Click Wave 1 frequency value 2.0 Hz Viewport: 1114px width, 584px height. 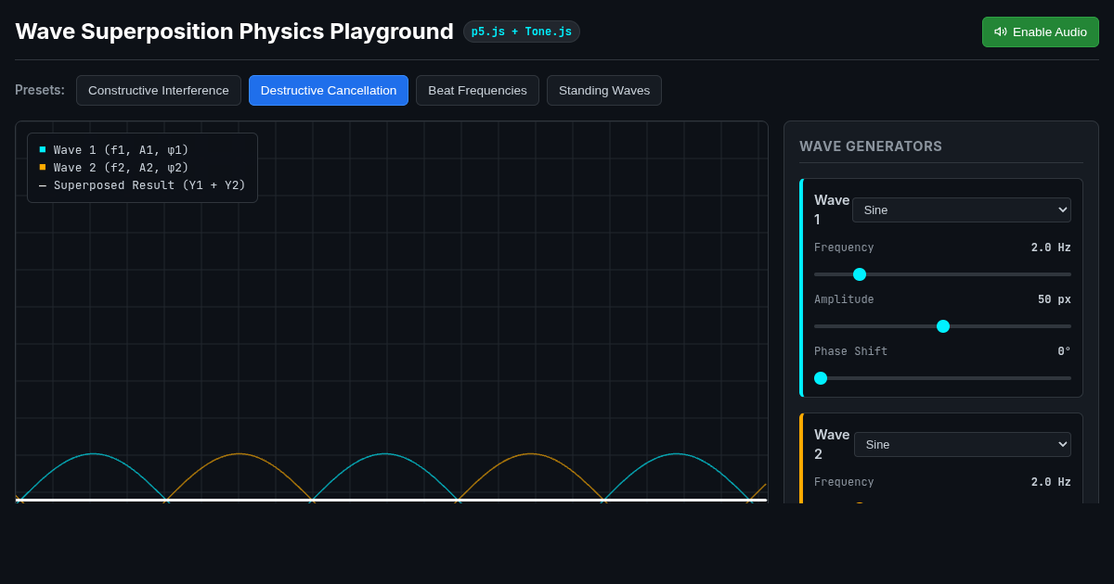[x=1051, y=248]
